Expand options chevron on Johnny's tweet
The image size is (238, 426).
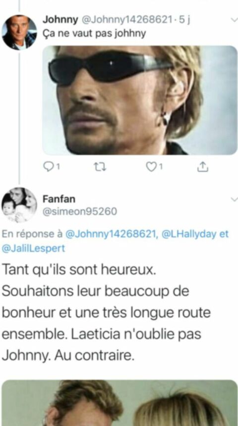[x=234, y=21]
